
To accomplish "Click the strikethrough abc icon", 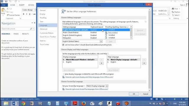I will (x=35, y=14).
